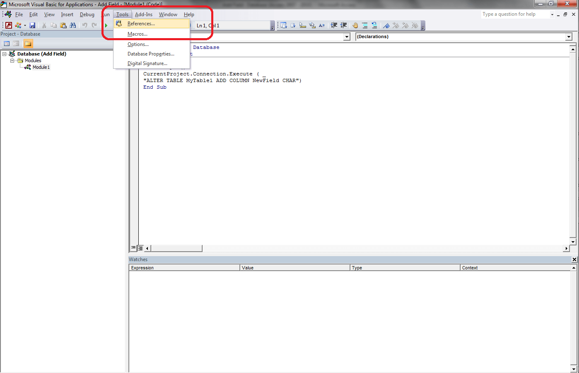Choose Database Properties... from Tools menu
The height and width of the screenshot is (373, 579).
[152, 54]
